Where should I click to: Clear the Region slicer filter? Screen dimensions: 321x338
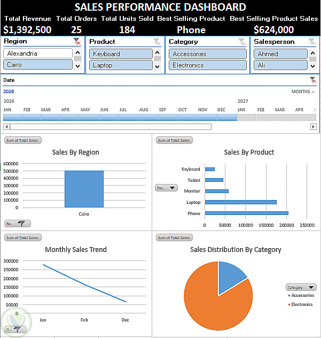[77, 41]
